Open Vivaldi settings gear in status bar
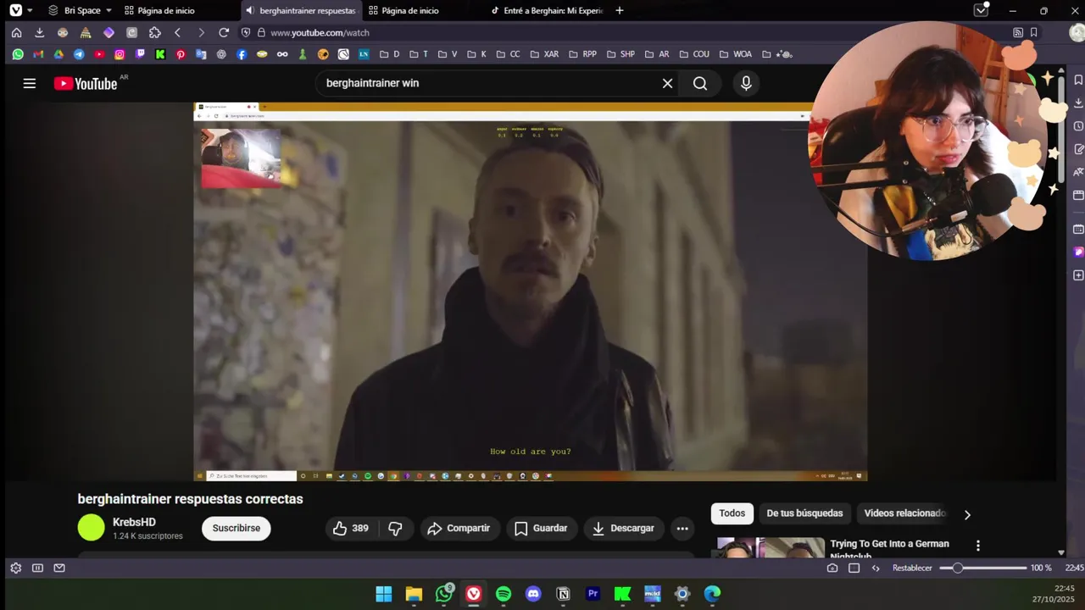This screenshot has height=610, width=1085. point(15,568)
